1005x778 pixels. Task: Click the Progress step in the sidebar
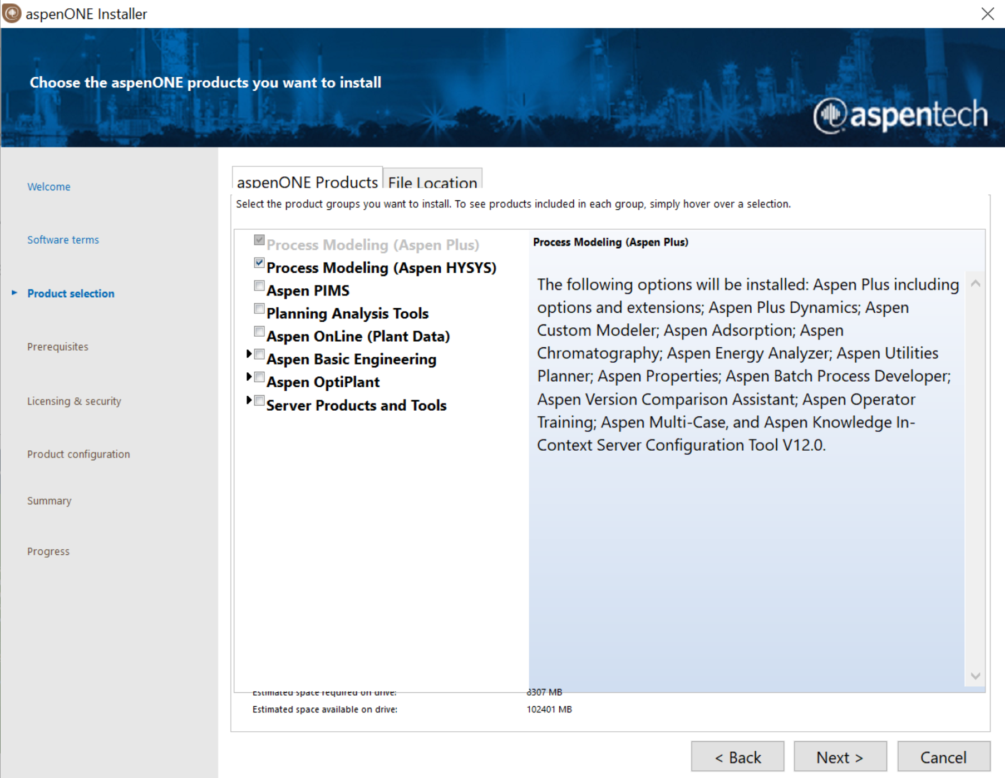tap(48, 552)
